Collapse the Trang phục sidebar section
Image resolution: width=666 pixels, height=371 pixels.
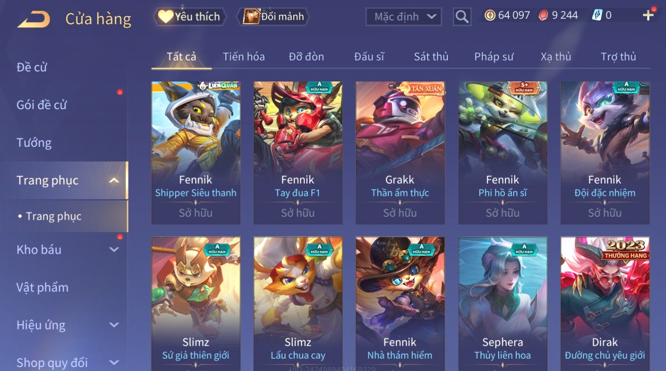coord(114,180)
